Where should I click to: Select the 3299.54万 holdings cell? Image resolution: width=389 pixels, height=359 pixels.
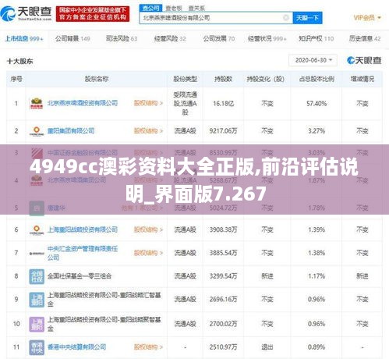click(x=224, y=276)
